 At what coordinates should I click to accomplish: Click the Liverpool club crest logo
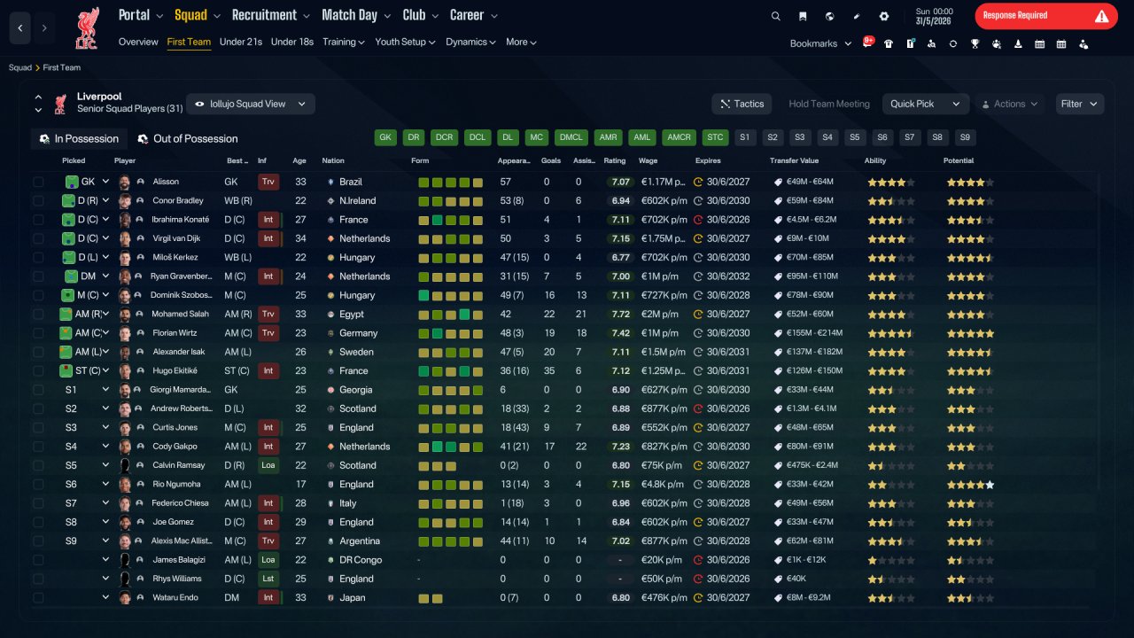(x=87, y=27)
